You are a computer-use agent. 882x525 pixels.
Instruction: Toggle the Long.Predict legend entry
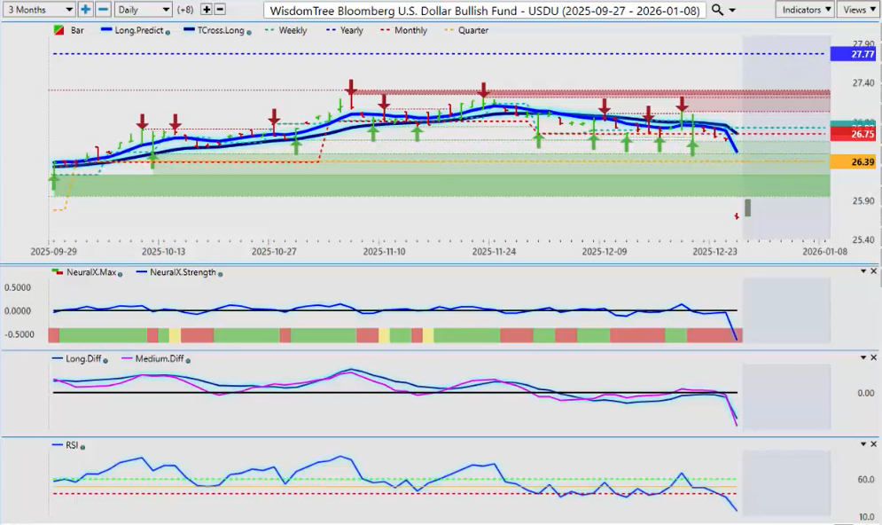tap(137, 30)
